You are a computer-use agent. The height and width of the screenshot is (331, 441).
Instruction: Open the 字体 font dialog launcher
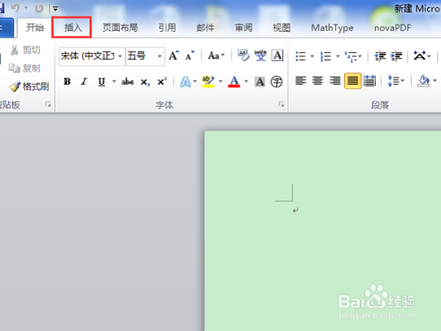[281, 104]
